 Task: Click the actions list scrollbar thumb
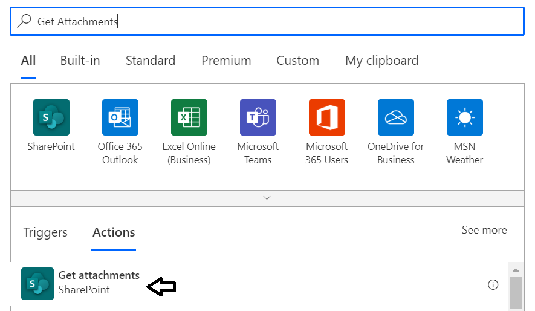click(516, 293)
